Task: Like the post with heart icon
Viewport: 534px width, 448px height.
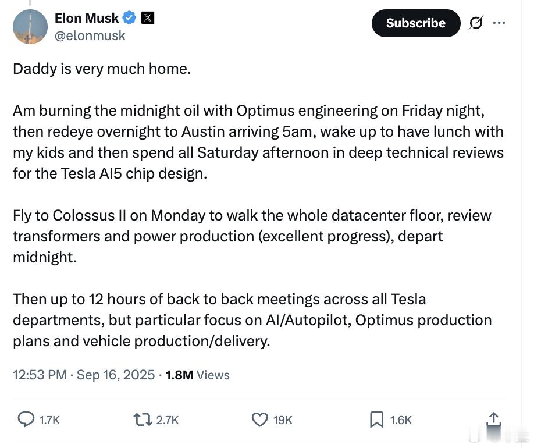Action: click(260, 419)
